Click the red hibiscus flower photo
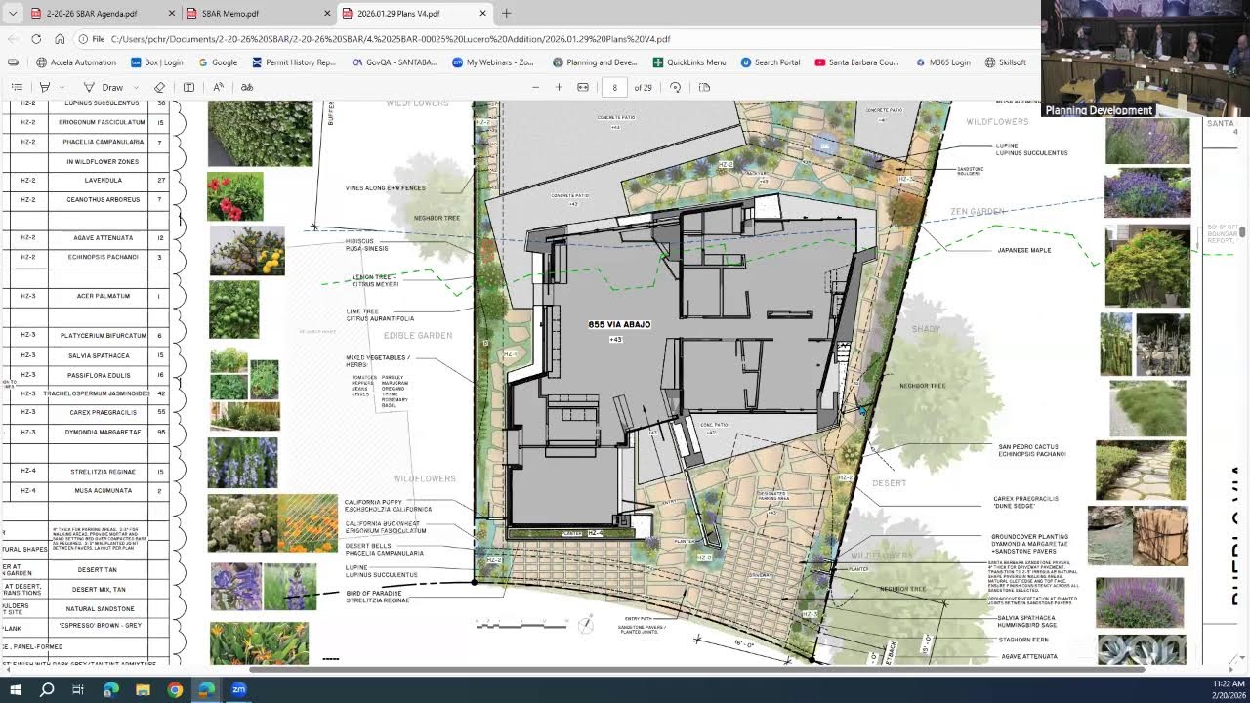Screen dimensions: 1250x703 235,196
